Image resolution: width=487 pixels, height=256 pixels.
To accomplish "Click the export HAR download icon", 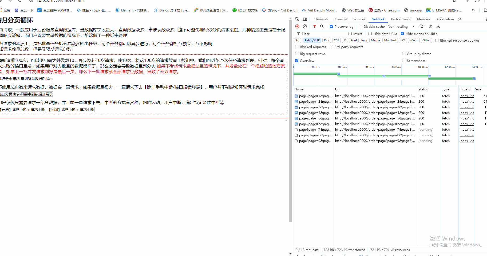I will tap(438, 26).
